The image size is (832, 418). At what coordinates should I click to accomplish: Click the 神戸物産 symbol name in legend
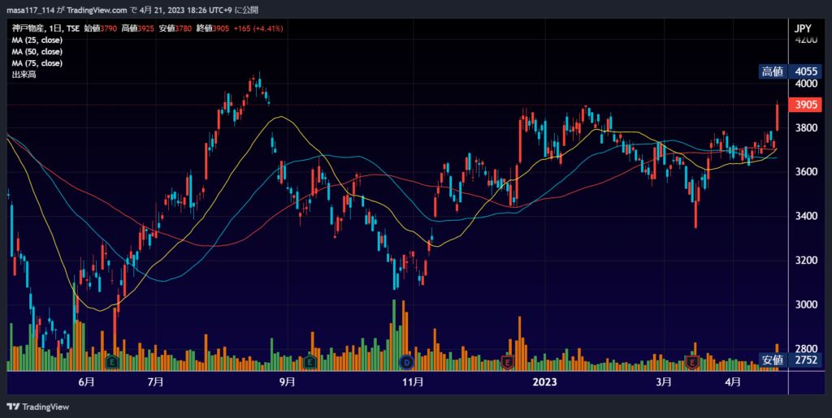click(x=28, y=28)
